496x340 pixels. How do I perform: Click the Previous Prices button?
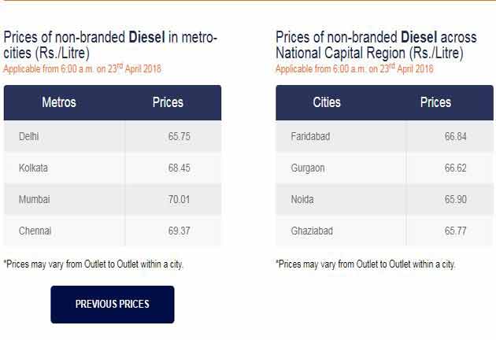(x=113, y=304)
